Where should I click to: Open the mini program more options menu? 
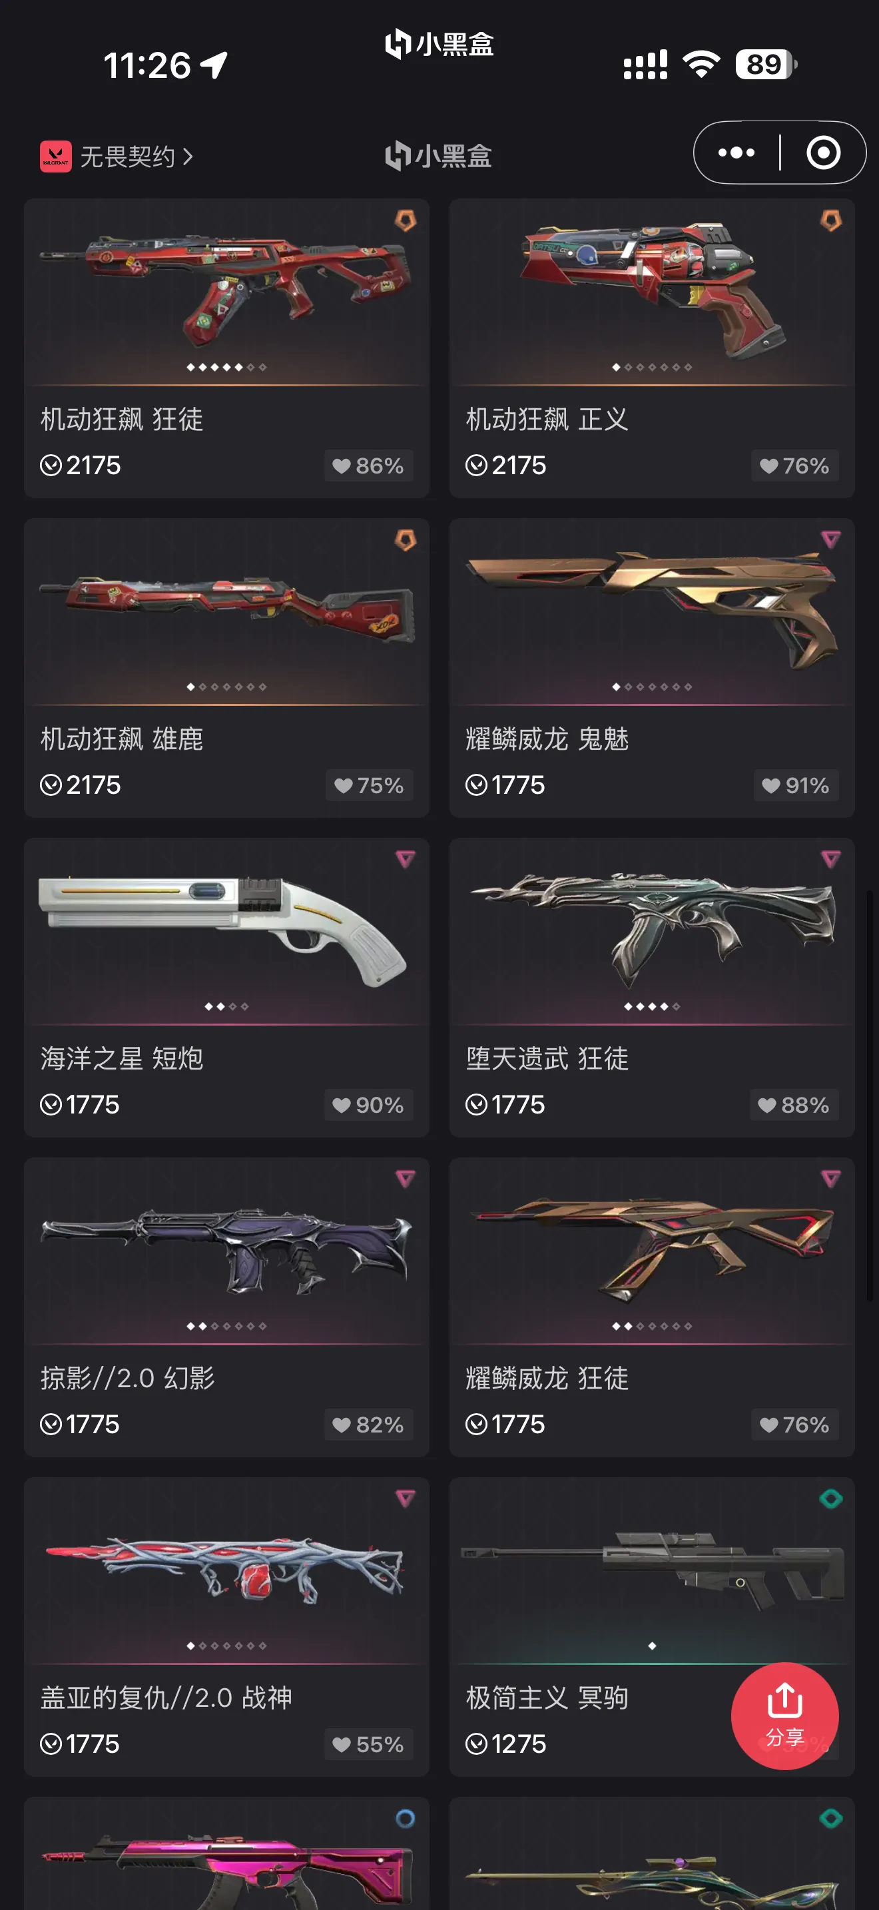pos(736,153)
